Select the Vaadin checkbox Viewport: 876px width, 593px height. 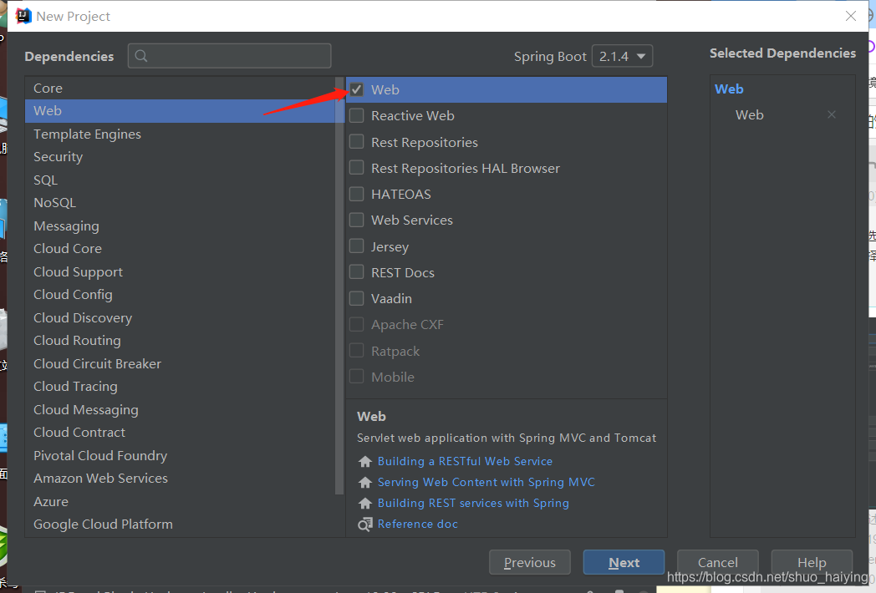click(x=356, y=298)
